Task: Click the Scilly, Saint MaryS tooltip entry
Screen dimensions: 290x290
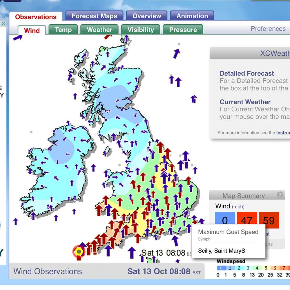Action: pos(222,251)
